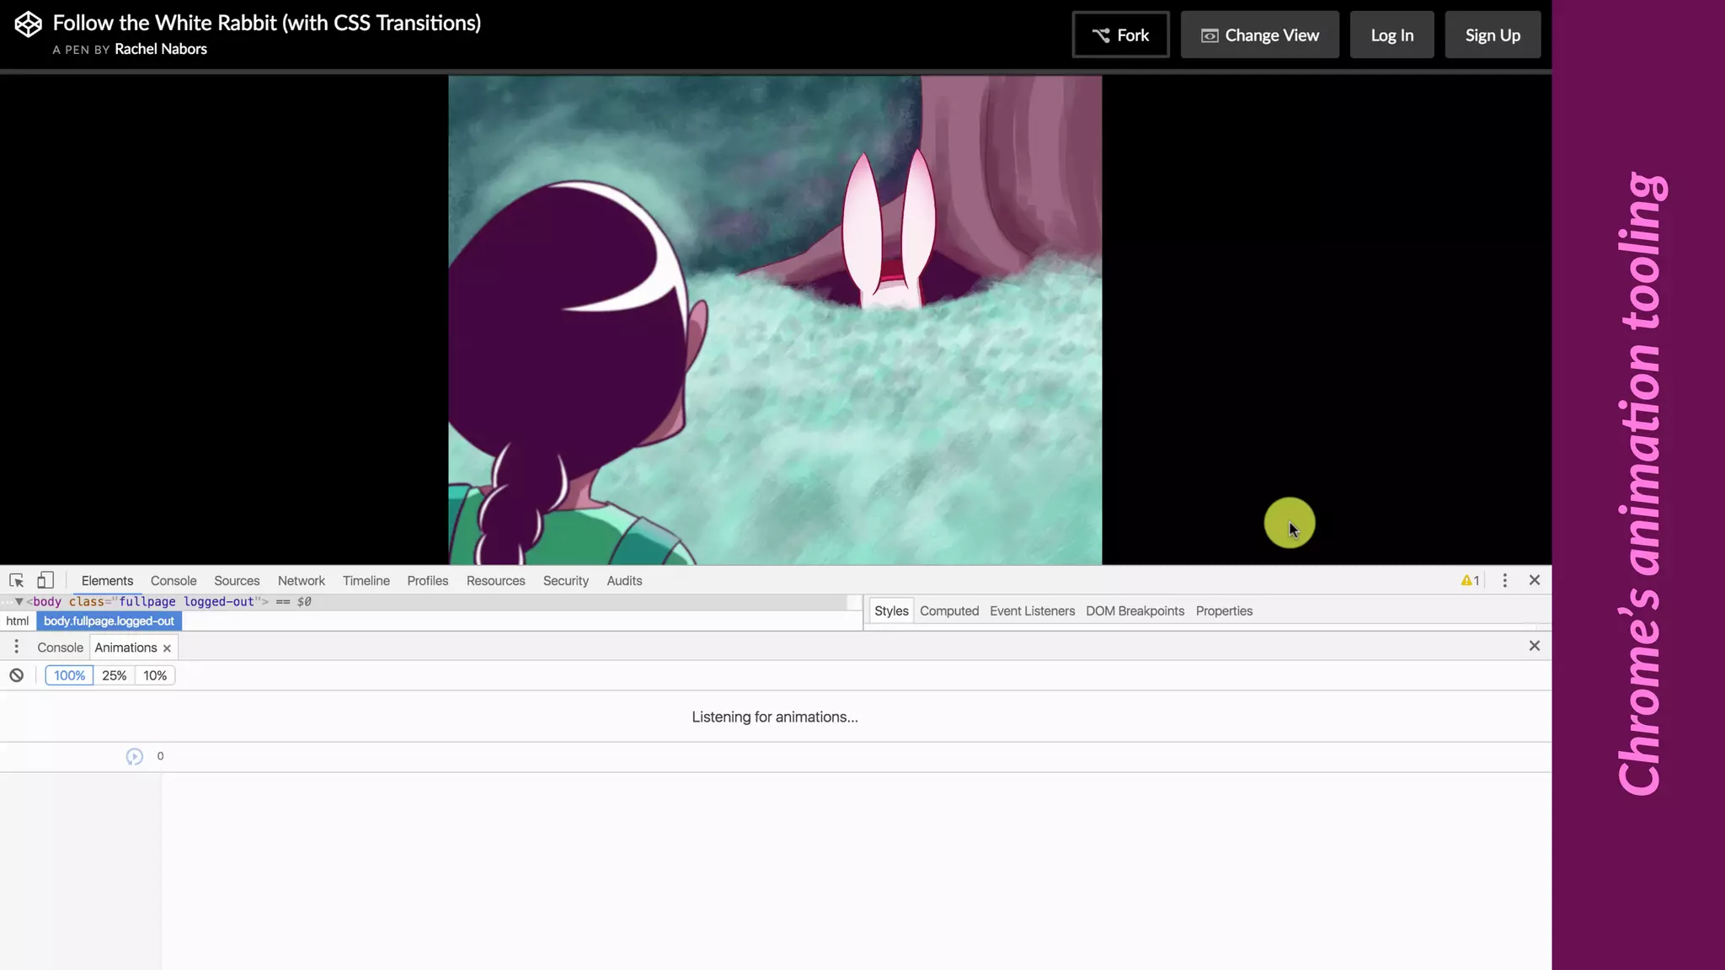The width and height of the screenshot is (1725, 970).
Task: Select the body.fullpage.logged-out breadcrumb
Action: pyautogui.click(x=109, y=621)
